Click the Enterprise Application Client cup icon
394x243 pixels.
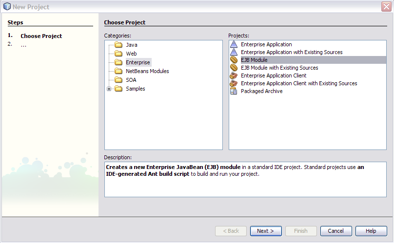coord(234,75)
